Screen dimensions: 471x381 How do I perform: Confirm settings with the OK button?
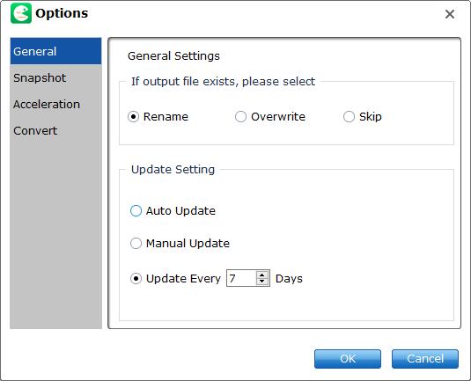tap(348, 358)
